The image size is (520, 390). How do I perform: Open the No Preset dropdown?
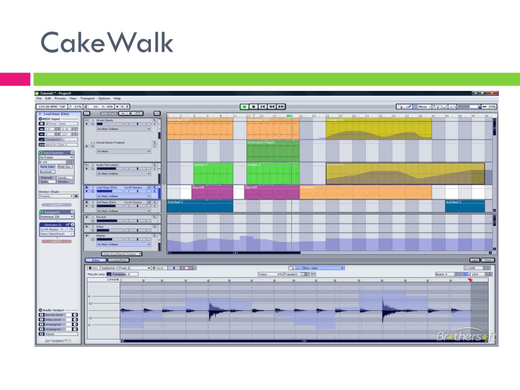[x=56, y=157]
